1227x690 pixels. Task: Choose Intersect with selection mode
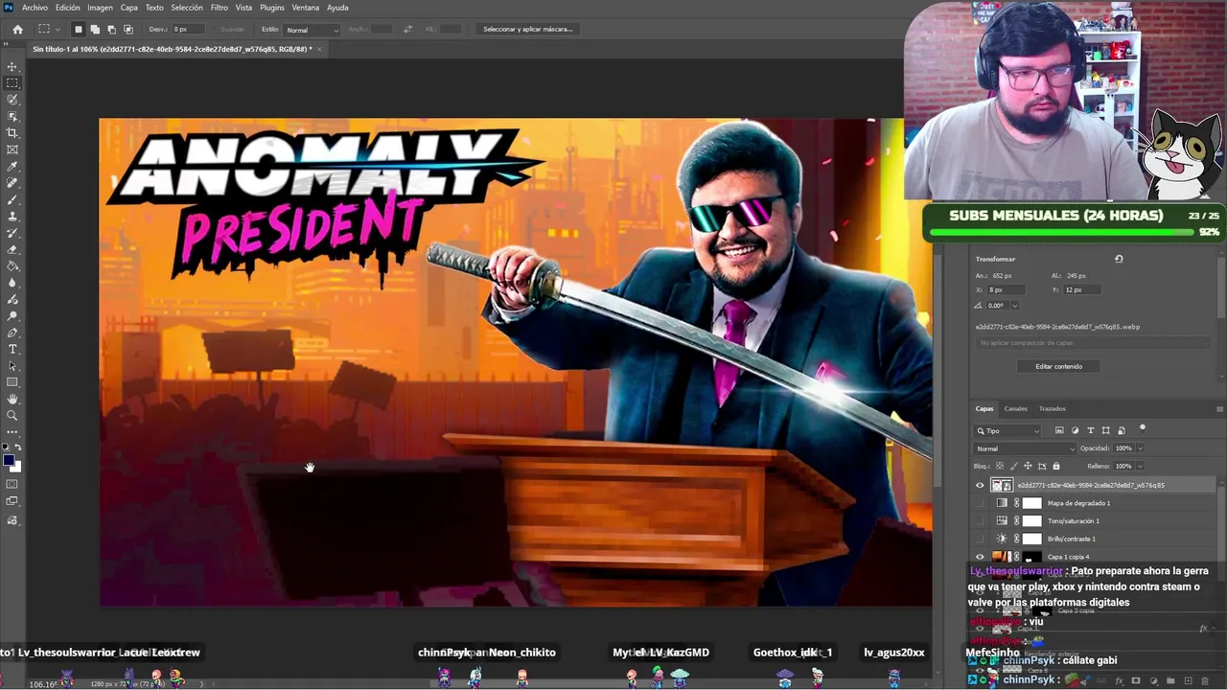pyautogui.click(x=127, y=30)
